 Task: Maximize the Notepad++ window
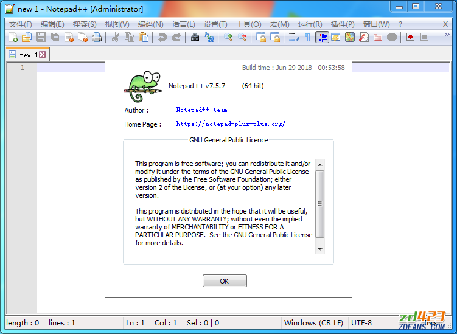[x=416, y=7]
